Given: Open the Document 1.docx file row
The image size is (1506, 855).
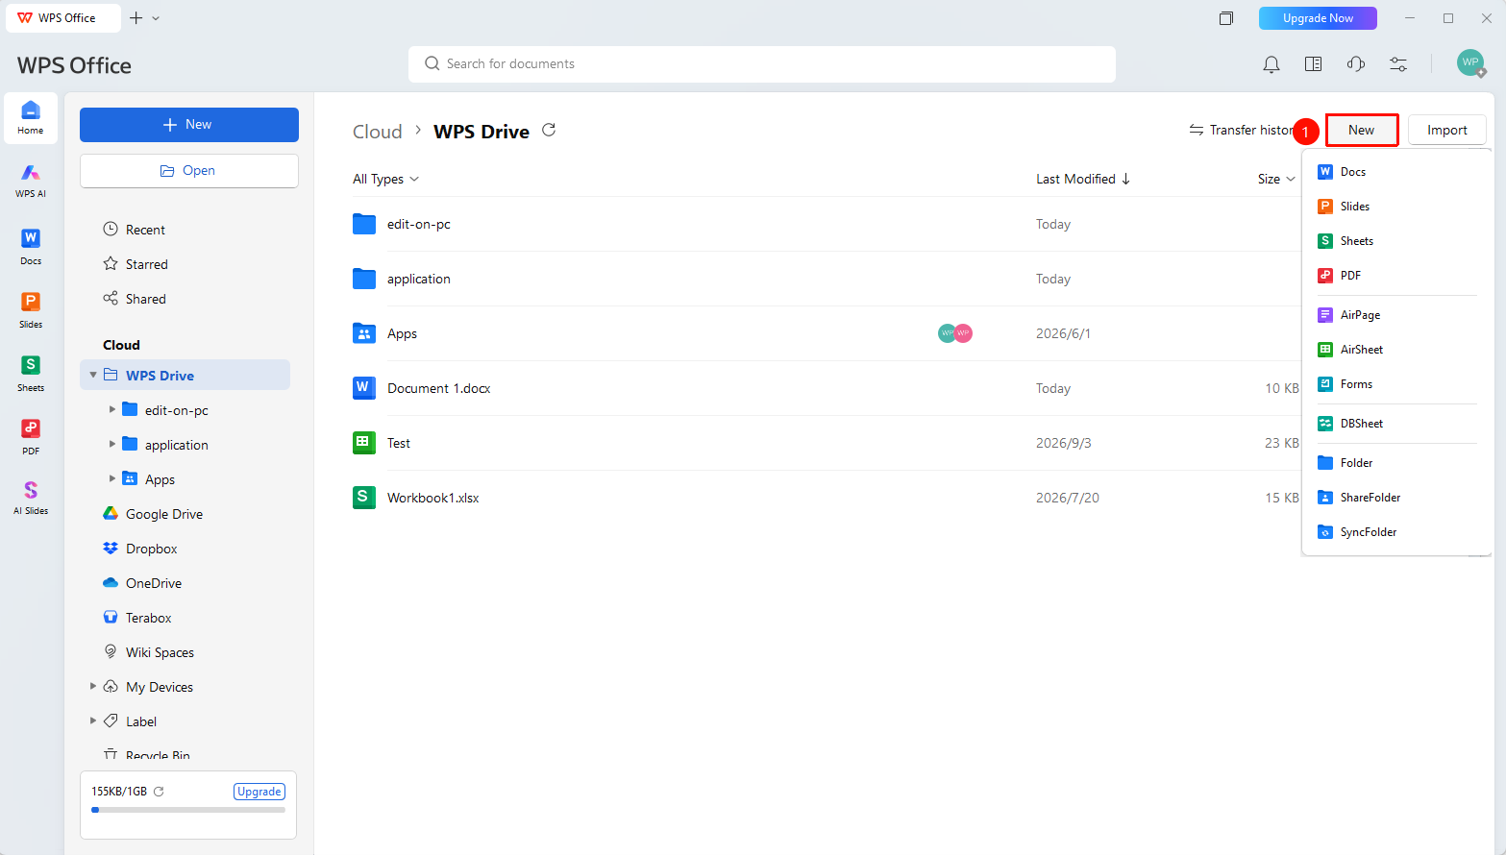Looking at the screenshot, I should [826, 388].
